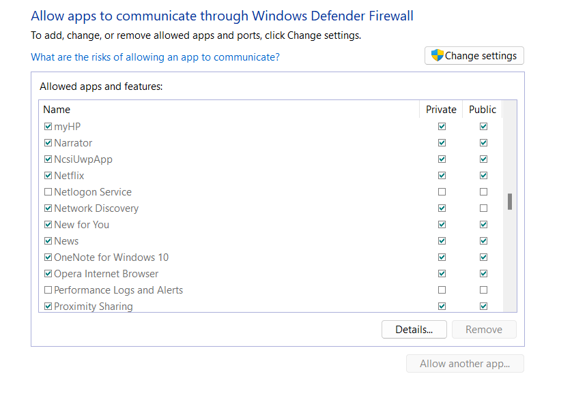The height and width of the screenshot is (406, 587).
Task: Select the Proximity Sharing entry
Action: coord(94,307)
